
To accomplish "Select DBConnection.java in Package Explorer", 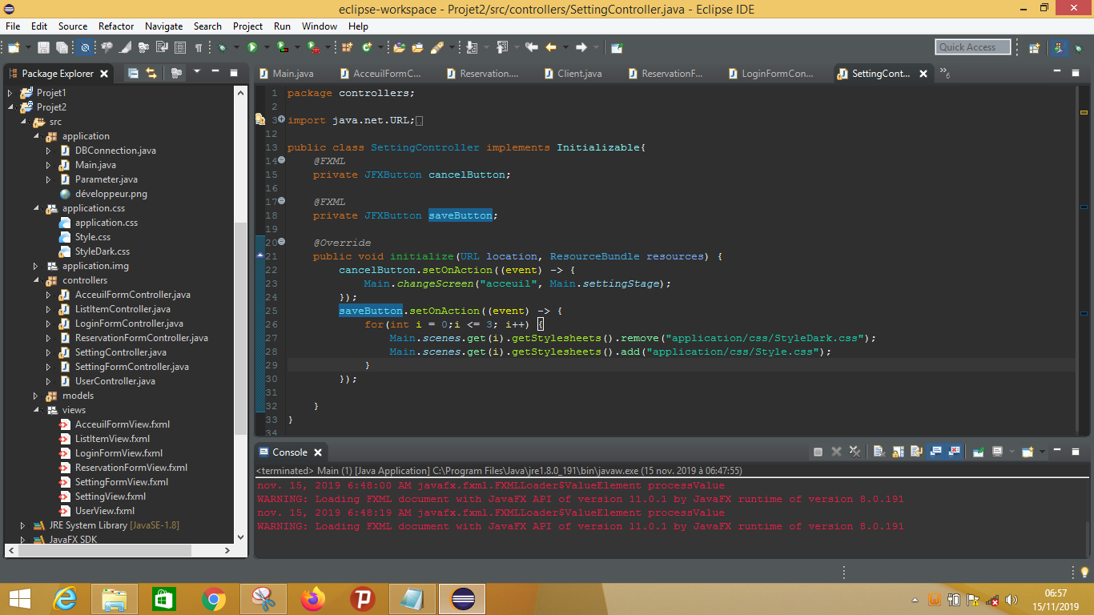I will pyautogui.click(x=115, y=151).
